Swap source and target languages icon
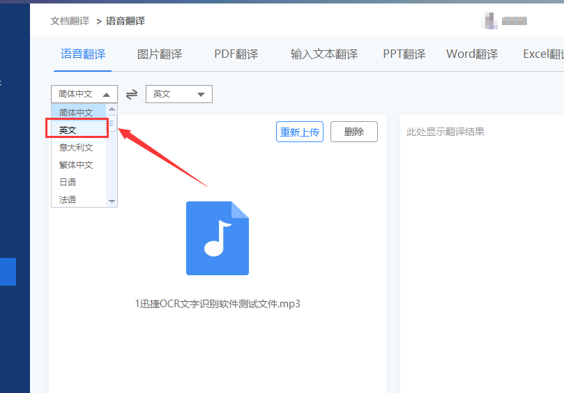The height and width of the screenshot is (393, 564). pyautogui.click(x=132, y=95)
